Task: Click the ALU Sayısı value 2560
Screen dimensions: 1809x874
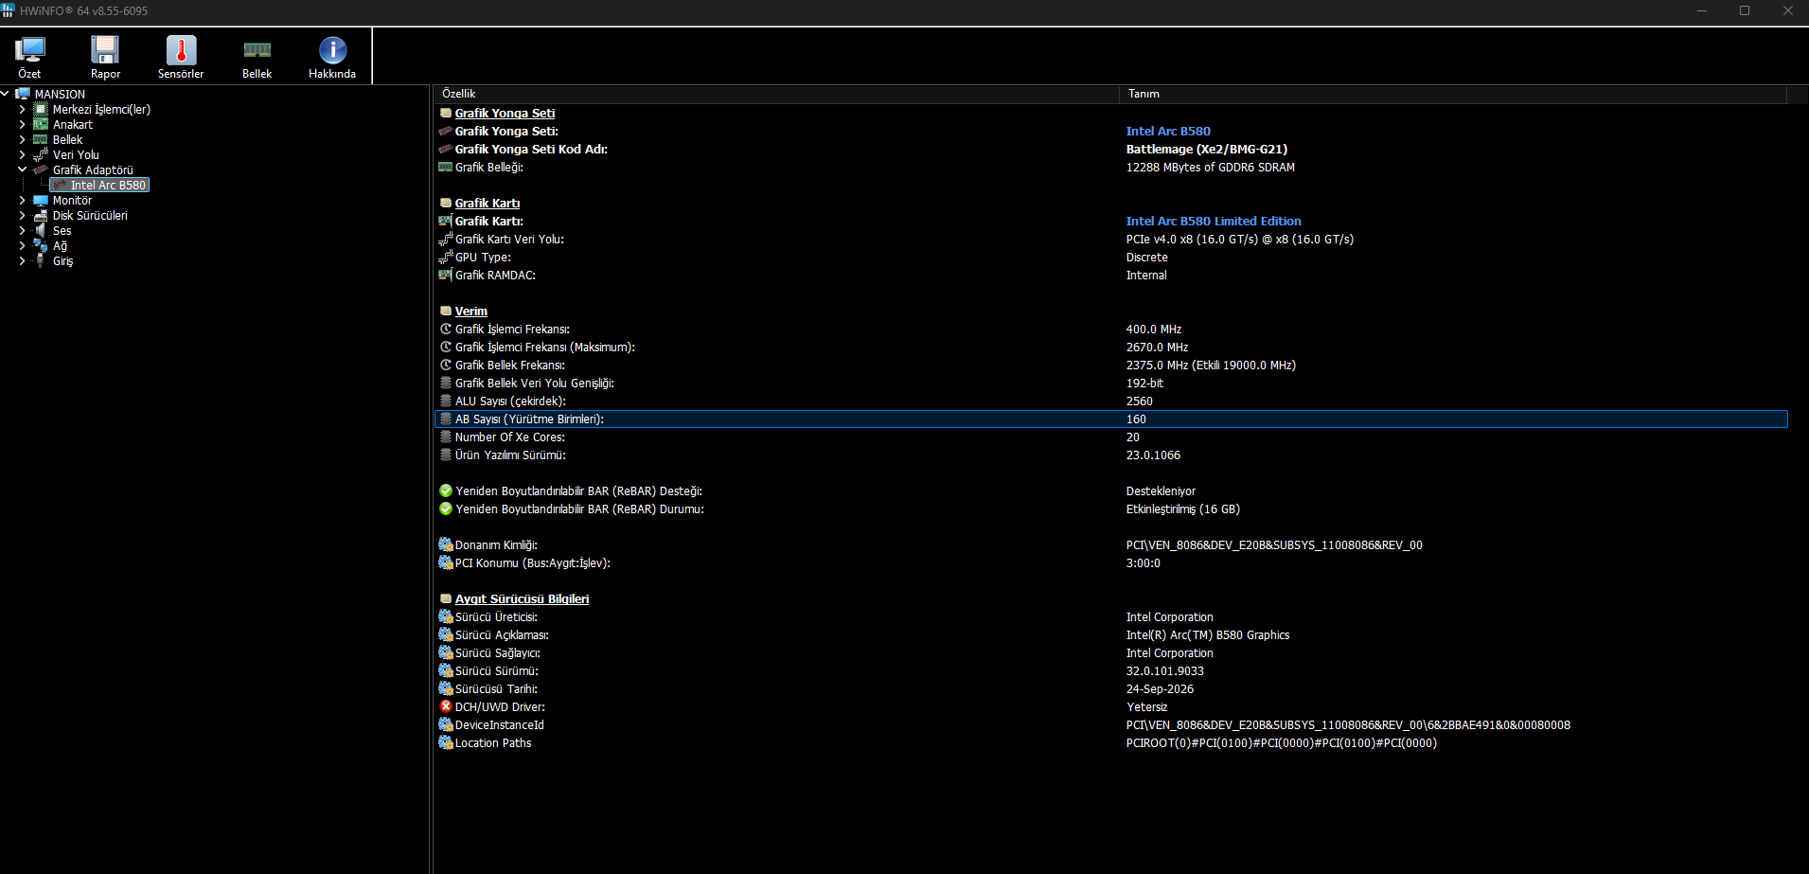Action: 1139,401
